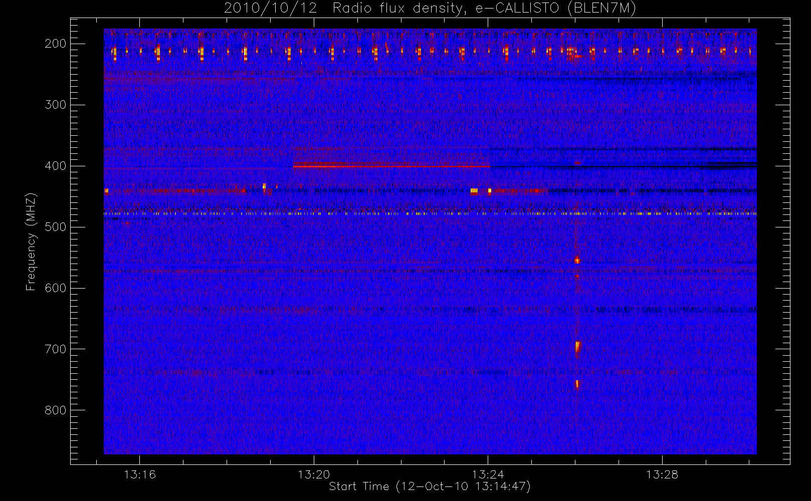
Task: Click the 'Start Time (12-Oct-10 13:14:47)' label
Action: click(x=430, y=486)
